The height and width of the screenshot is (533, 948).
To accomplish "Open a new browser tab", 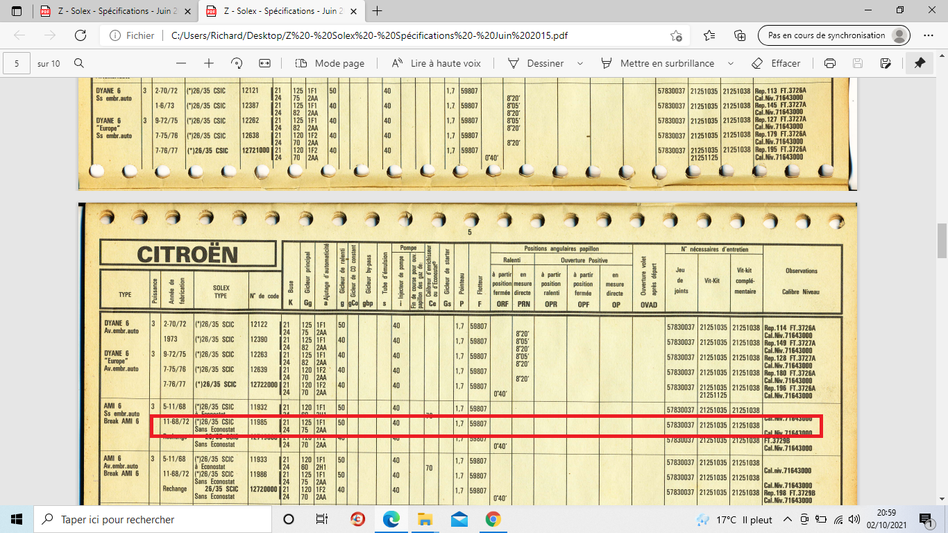I will [x=378, y=11].
